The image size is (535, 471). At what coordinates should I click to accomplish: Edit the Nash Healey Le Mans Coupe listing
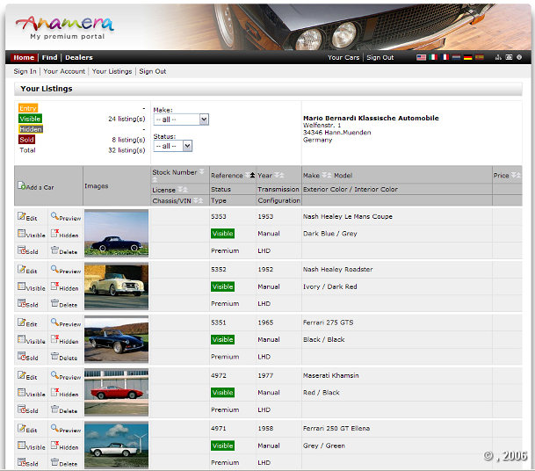[27, 217]
